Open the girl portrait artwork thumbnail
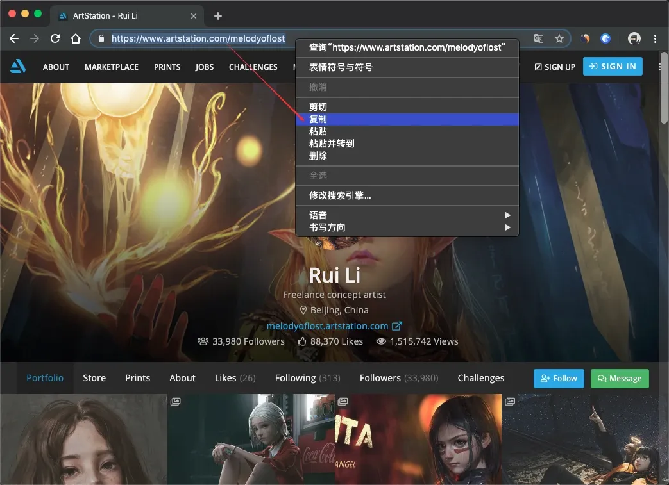This screenshot has width=669, height=485. click(83, 440)
